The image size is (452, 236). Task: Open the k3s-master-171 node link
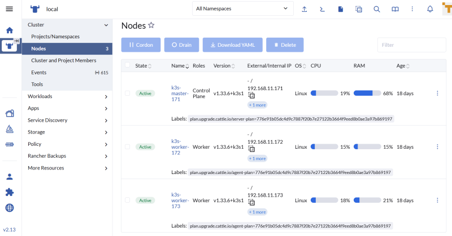[x=180, y=93]
